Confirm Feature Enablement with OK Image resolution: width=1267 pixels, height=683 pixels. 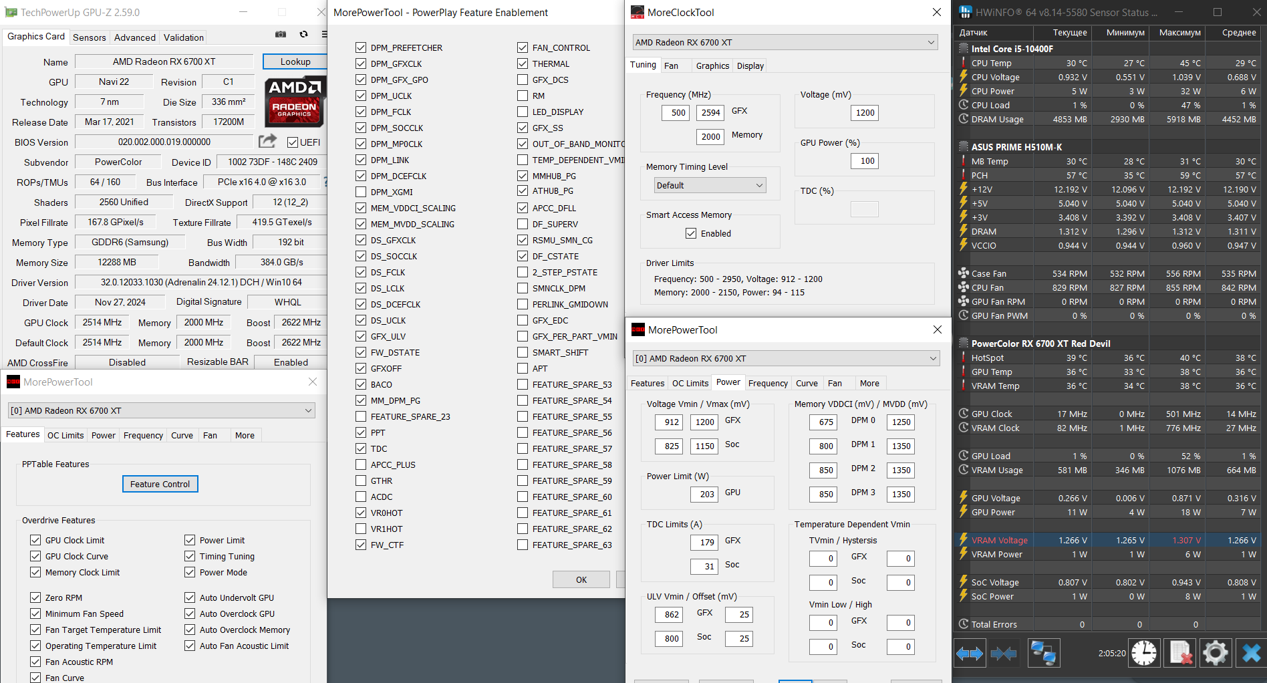(581, 579)
